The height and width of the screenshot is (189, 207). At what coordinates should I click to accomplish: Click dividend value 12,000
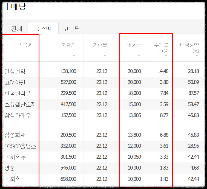coord(134,146)
